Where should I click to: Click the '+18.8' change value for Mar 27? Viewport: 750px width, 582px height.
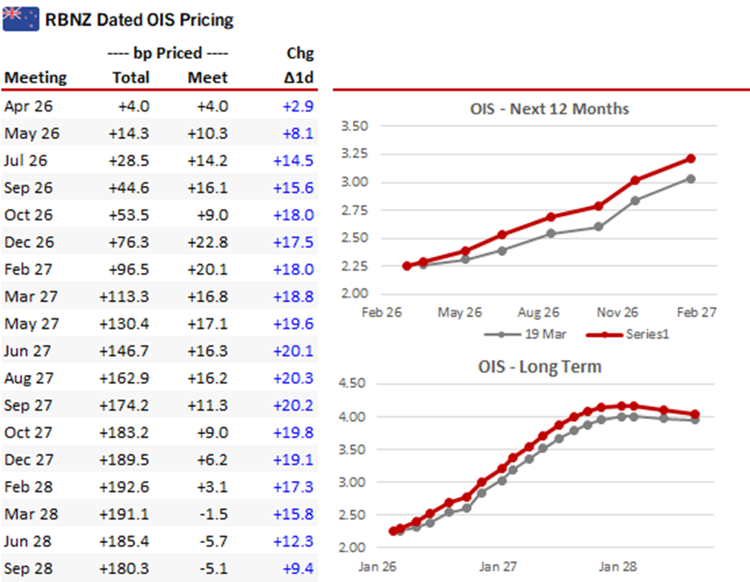pyautogui.click(x=294, y=297)
